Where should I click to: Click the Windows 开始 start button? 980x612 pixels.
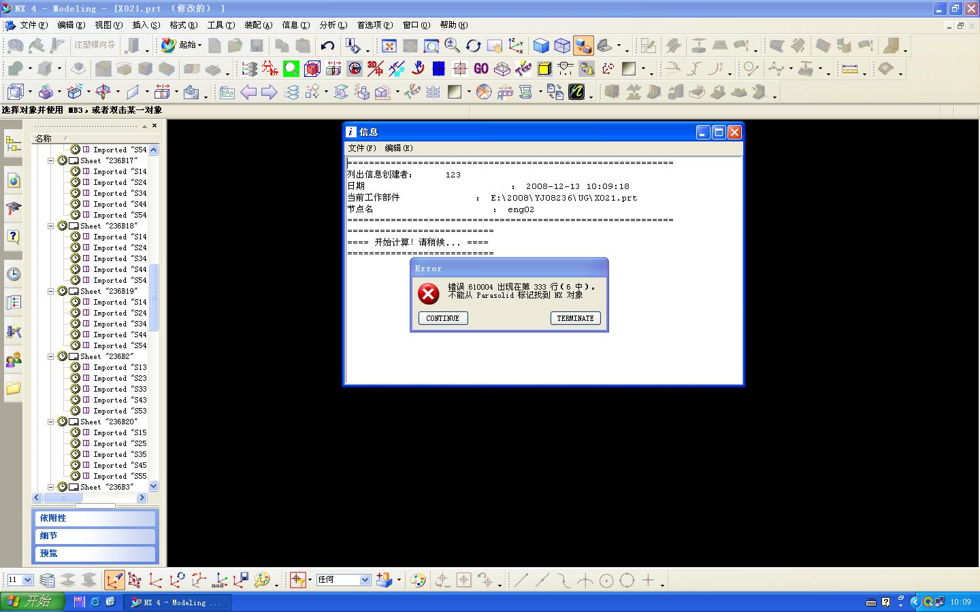coord(31,602)
